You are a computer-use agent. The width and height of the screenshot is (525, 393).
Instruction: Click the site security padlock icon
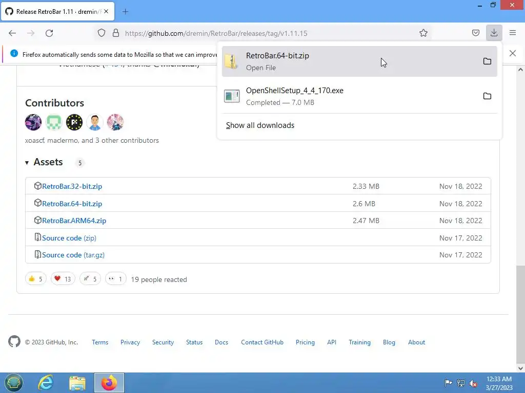click(116, 33)
